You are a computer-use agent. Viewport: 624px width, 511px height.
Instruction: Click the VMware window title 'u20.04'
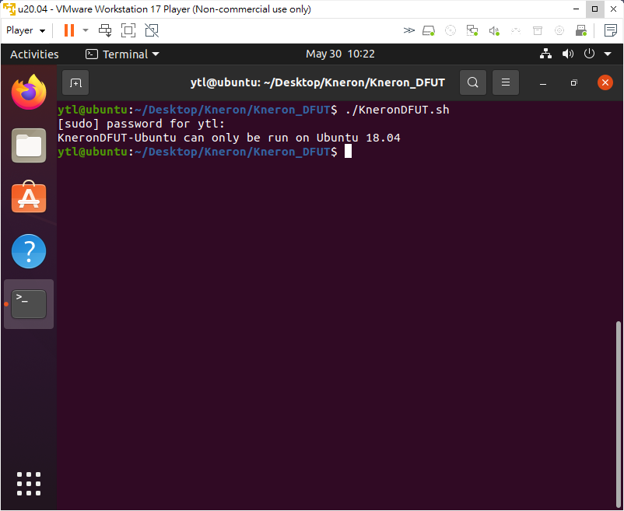click(x=33, y=9)
